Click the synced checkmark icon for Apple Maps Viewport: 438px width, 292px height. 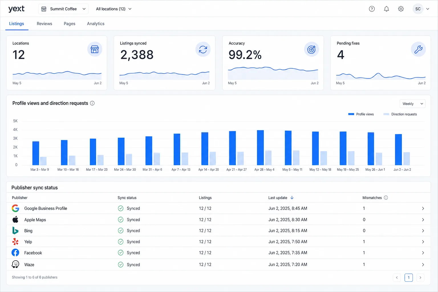(x=121, y=220)
